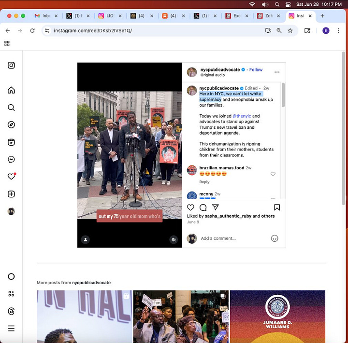Click Chrome back arrow
348x343 pixels.
click(x=8, y=30)
